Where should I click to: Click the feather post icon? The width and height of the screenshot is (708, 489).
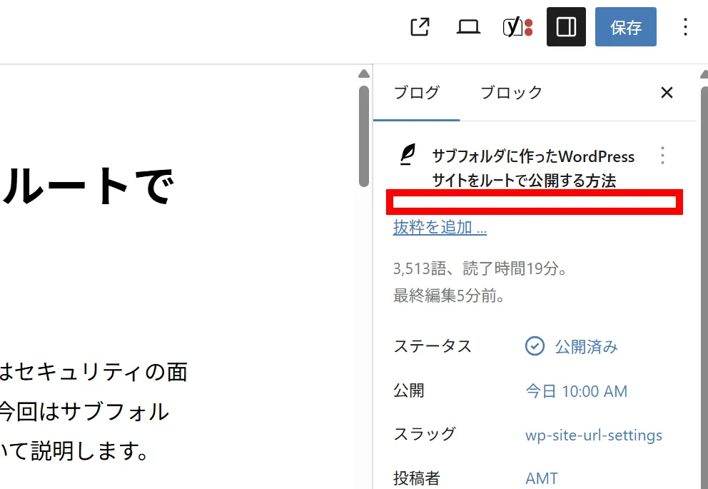407,155
